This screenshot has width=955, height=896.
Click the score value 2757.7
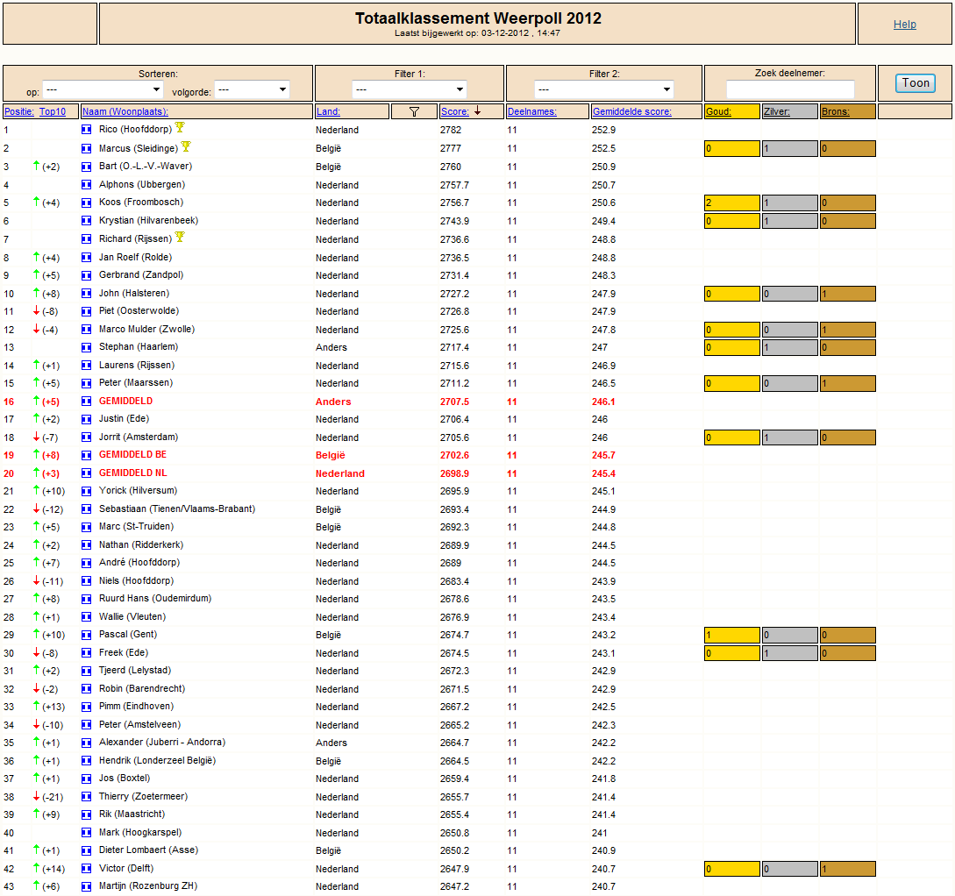coord(454,185)
